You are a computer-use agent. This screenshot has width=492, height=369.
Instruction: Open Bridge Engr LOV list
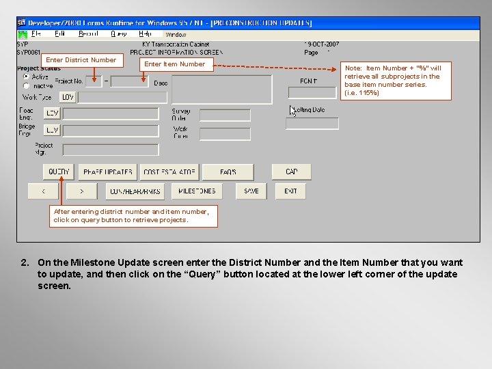(52, 130)
